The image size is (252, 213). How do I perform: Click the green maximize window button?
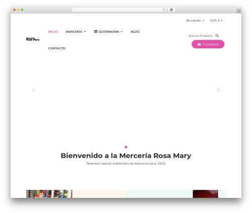coord(22,10)
